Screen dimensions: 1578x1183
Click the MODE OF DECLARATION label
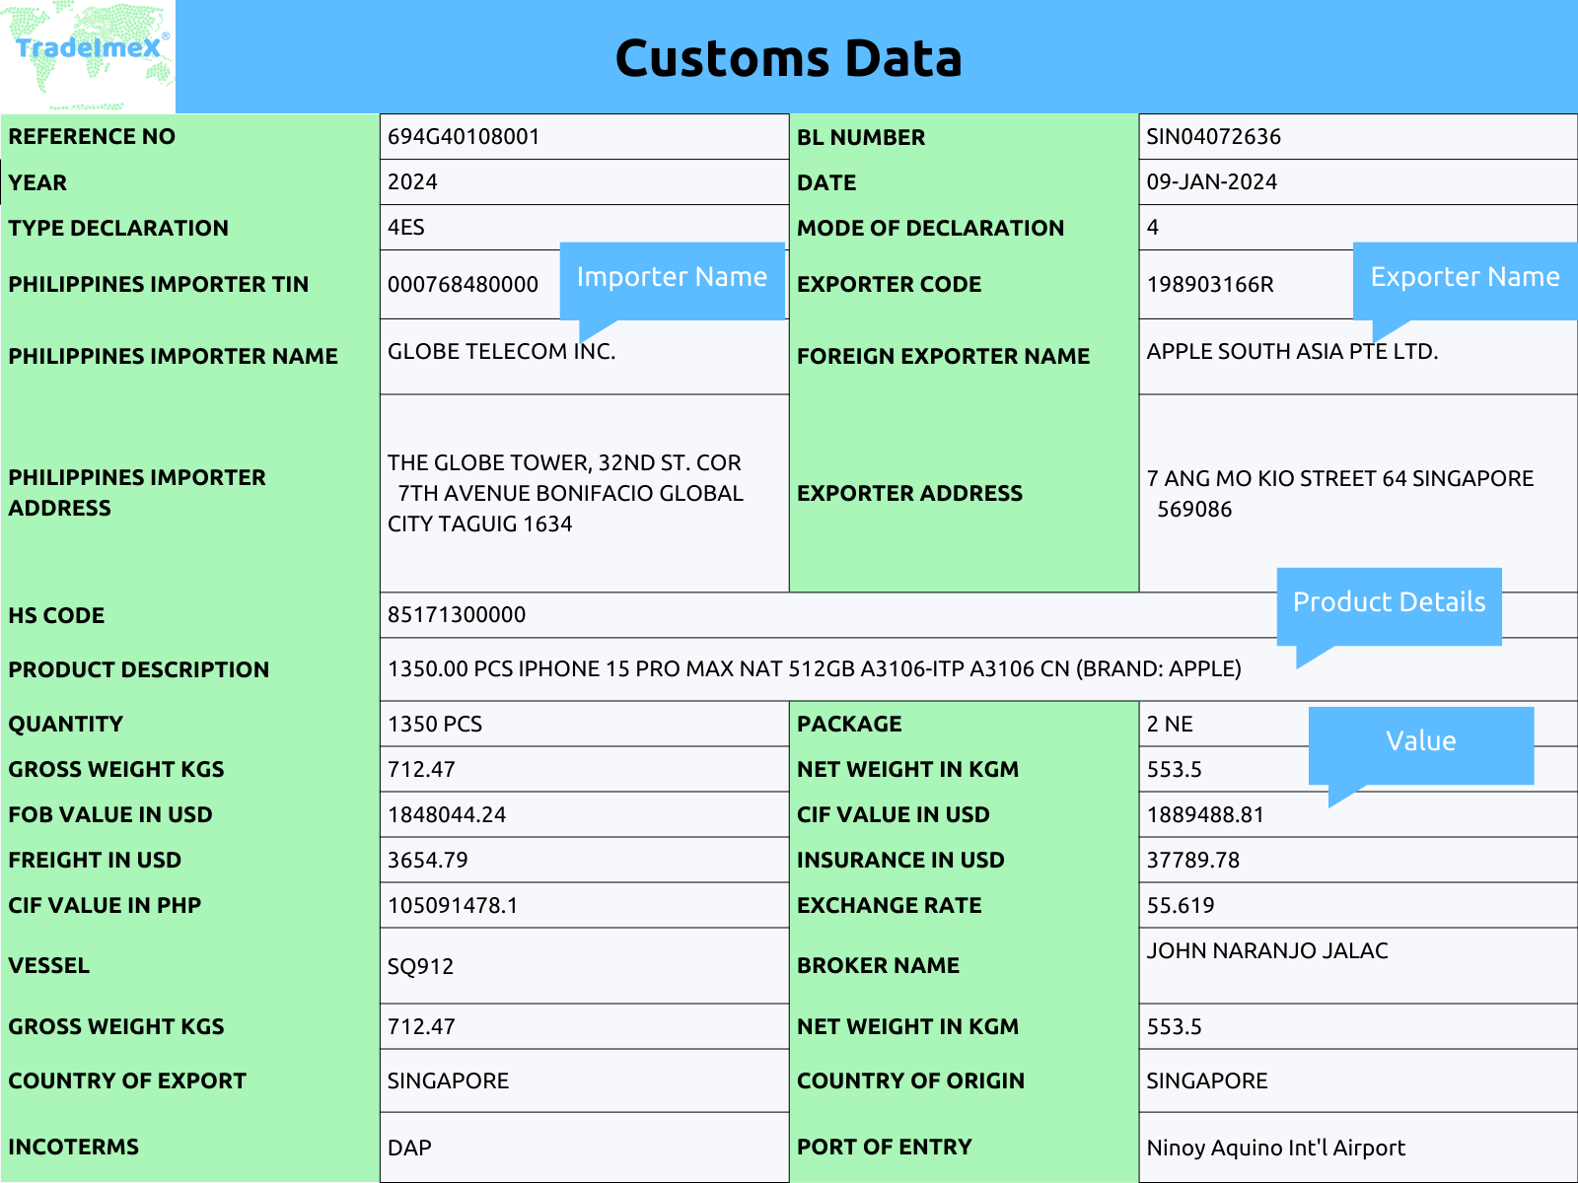point(930,228)
